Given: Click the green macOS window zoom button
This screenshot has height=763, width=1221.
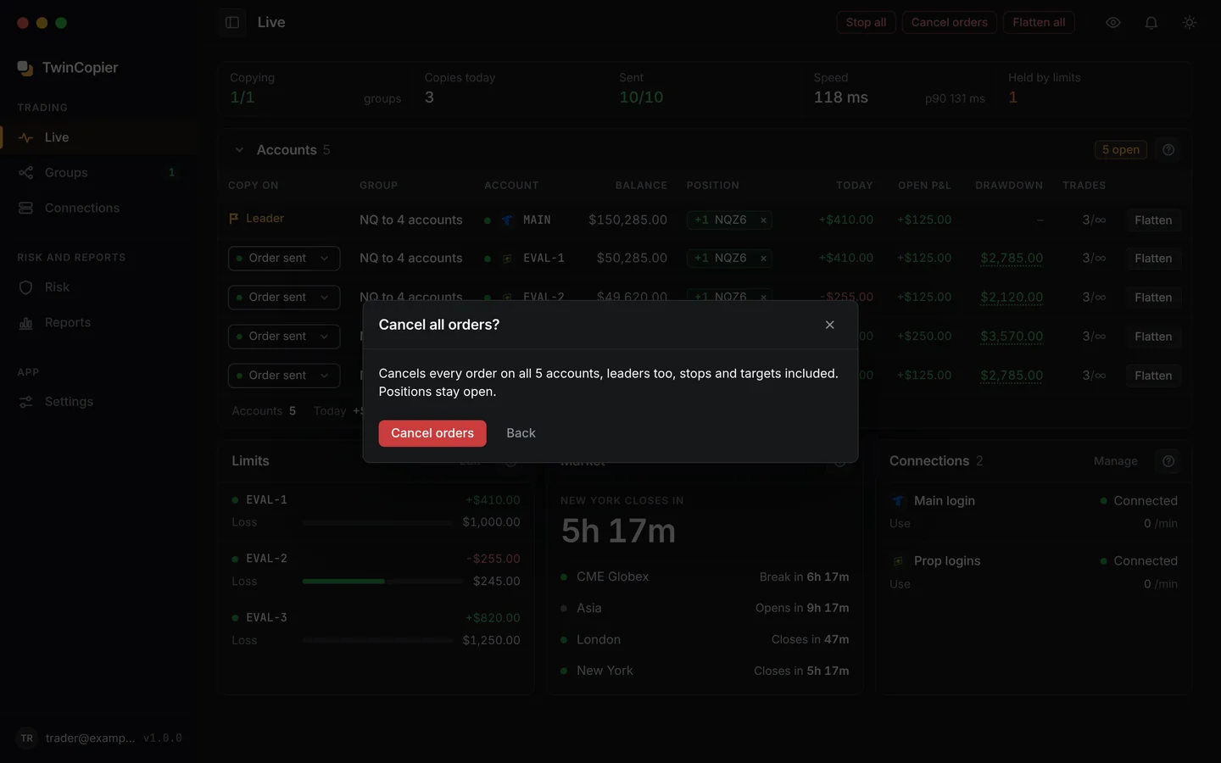Looking at the screenshot, I should click(x=61, y=23).
